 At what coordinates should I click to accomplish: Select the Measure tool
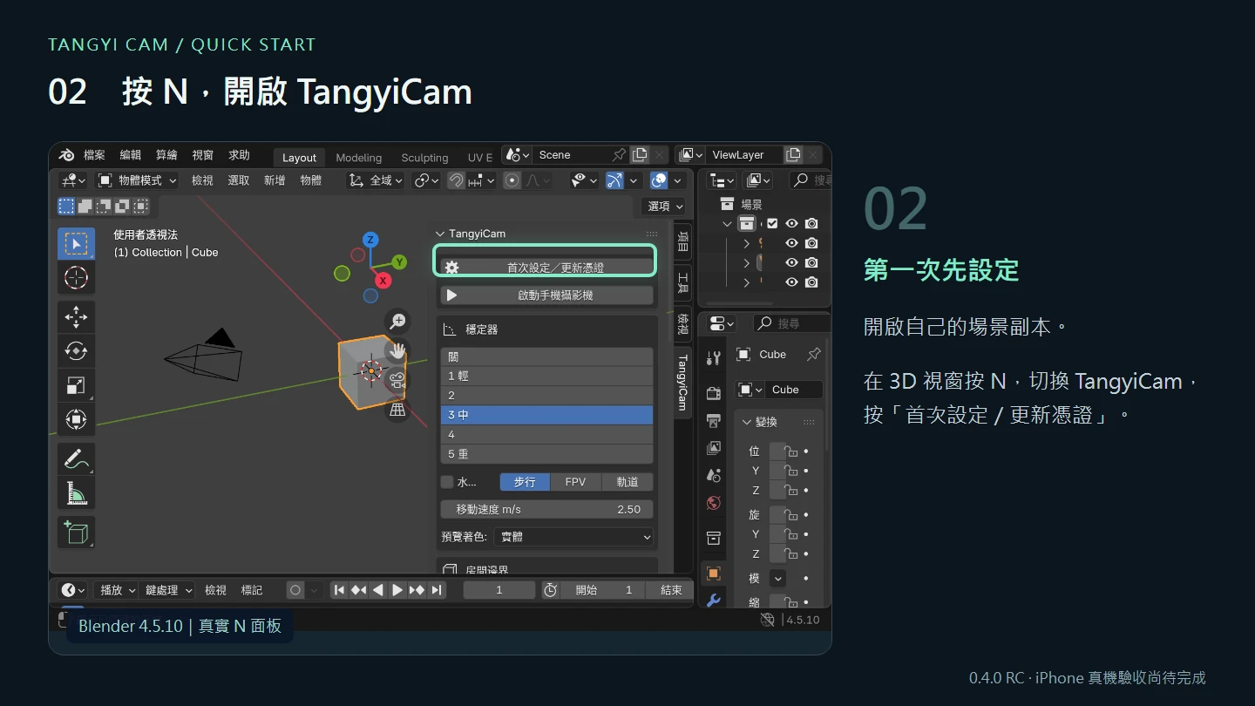click(76, 493)
